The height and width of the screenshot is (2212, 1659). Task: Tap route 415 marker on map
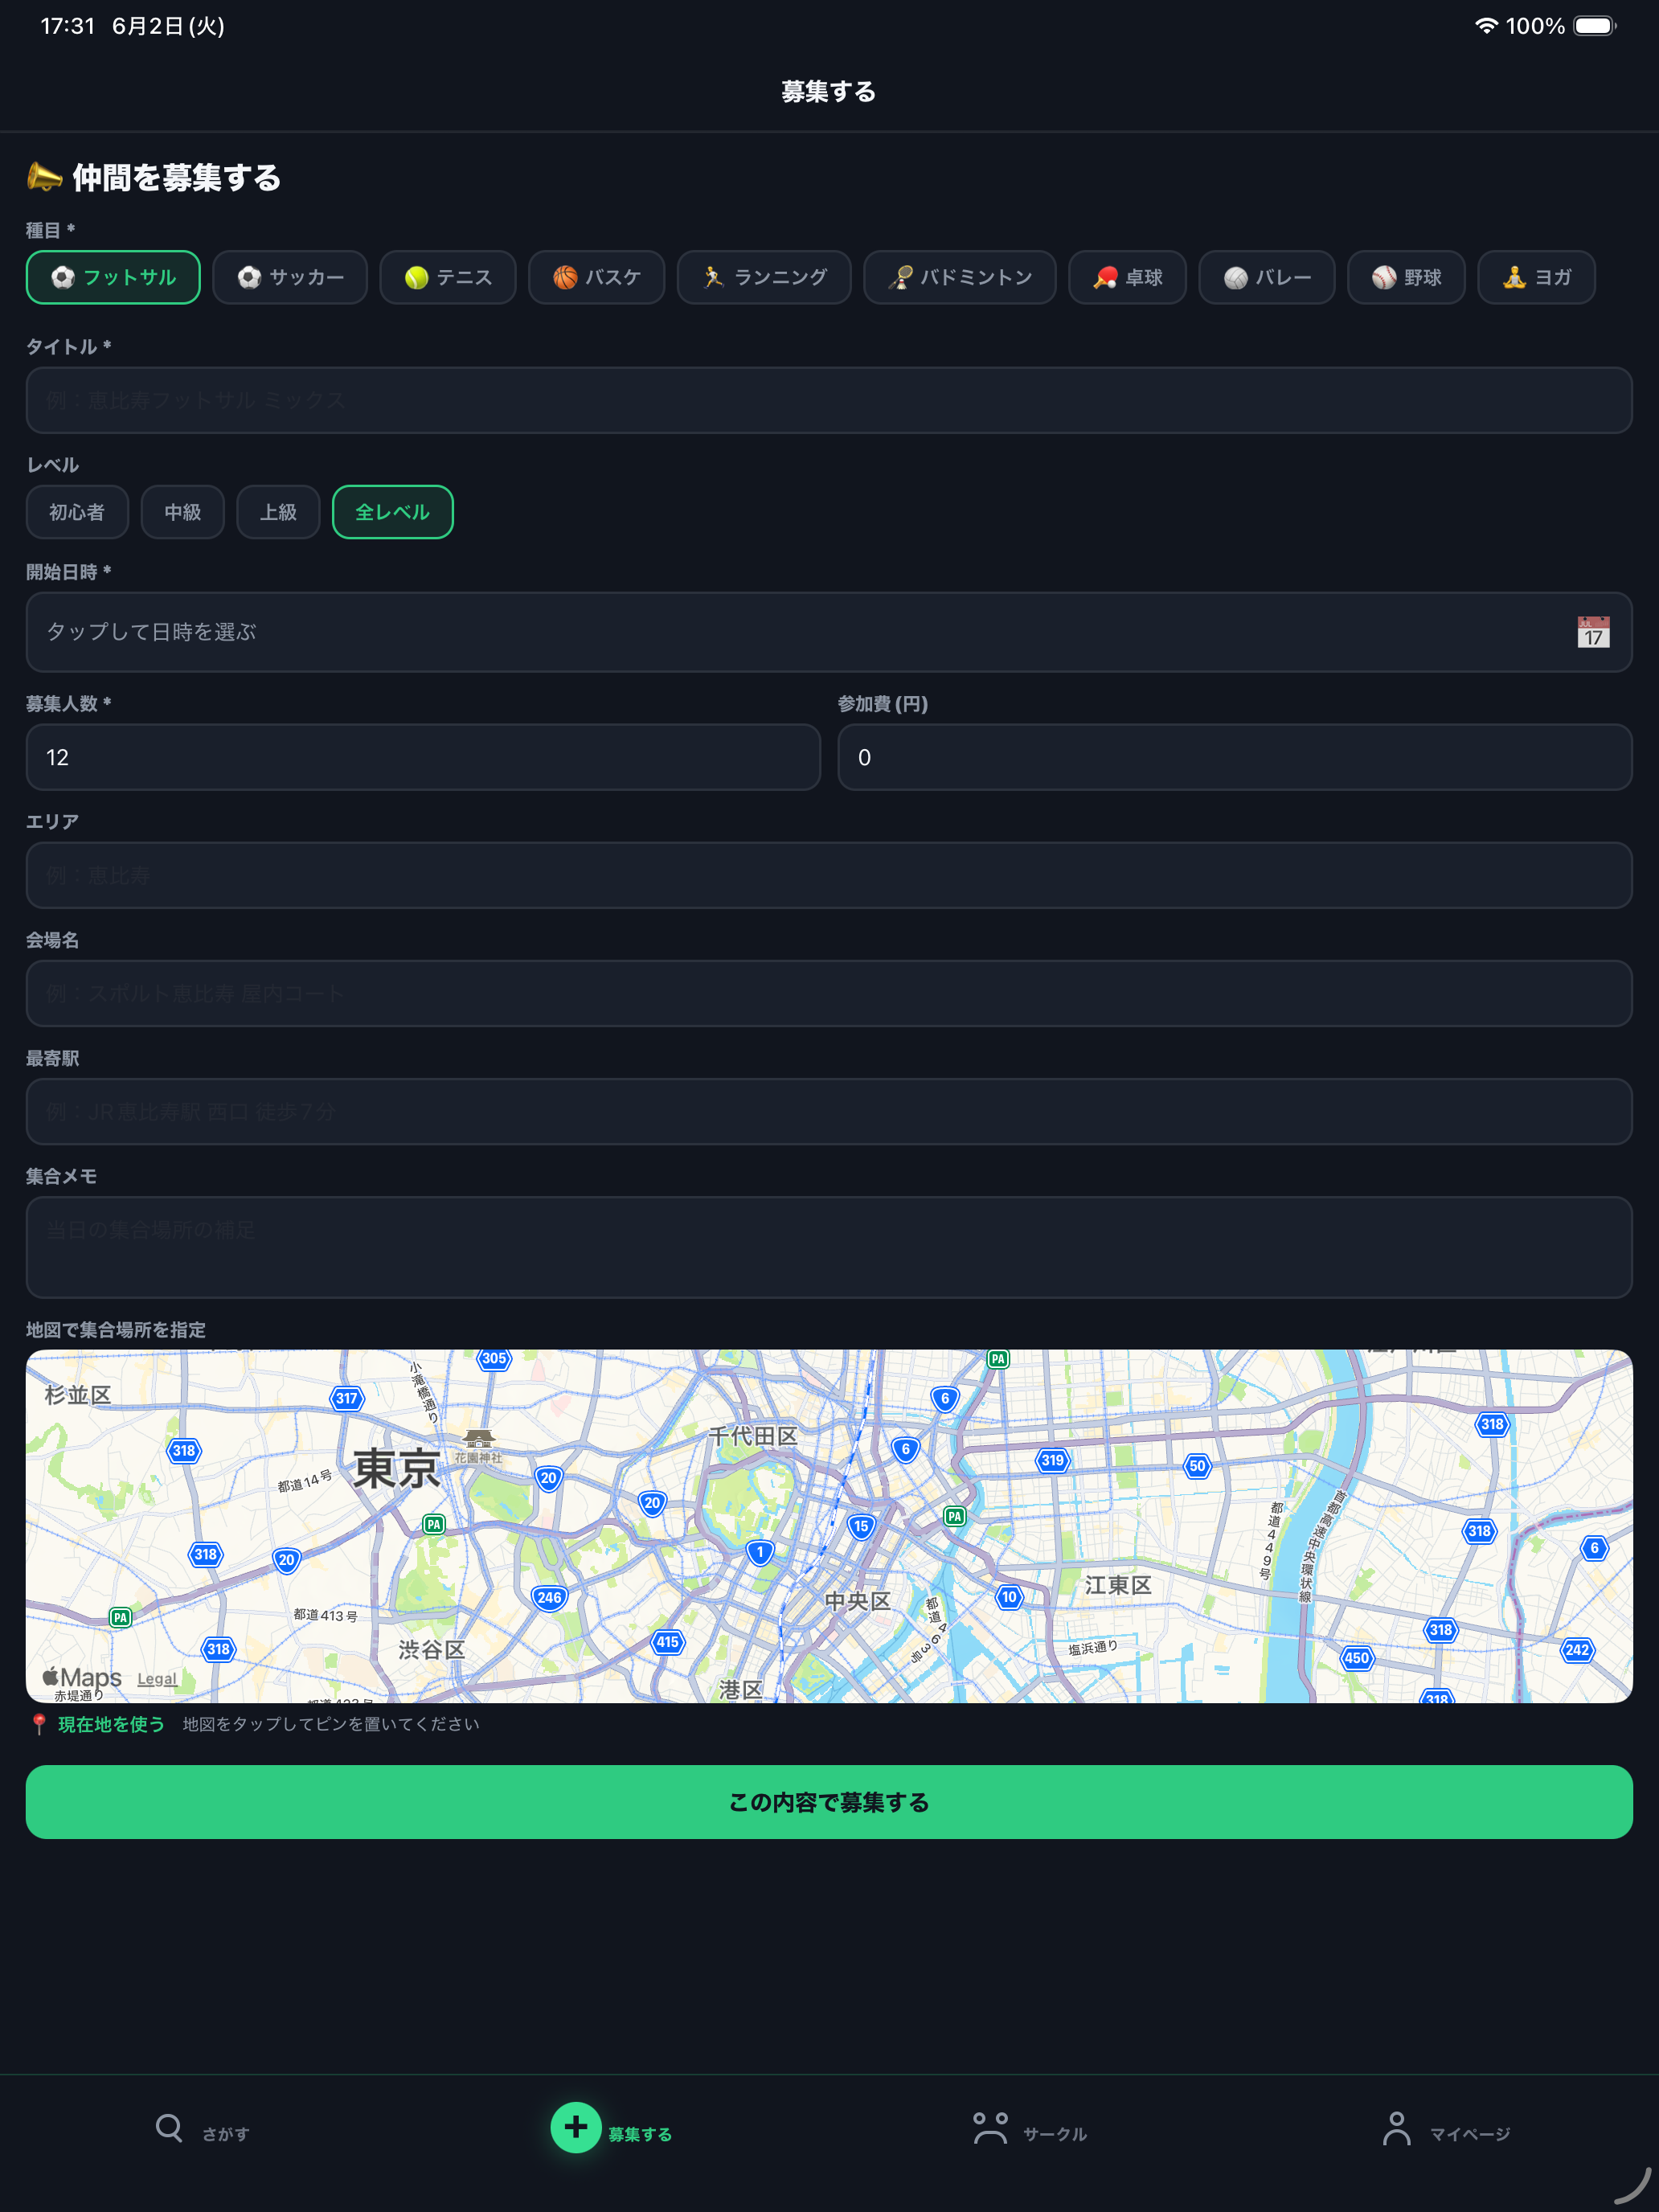click(x=667, y=1641)
